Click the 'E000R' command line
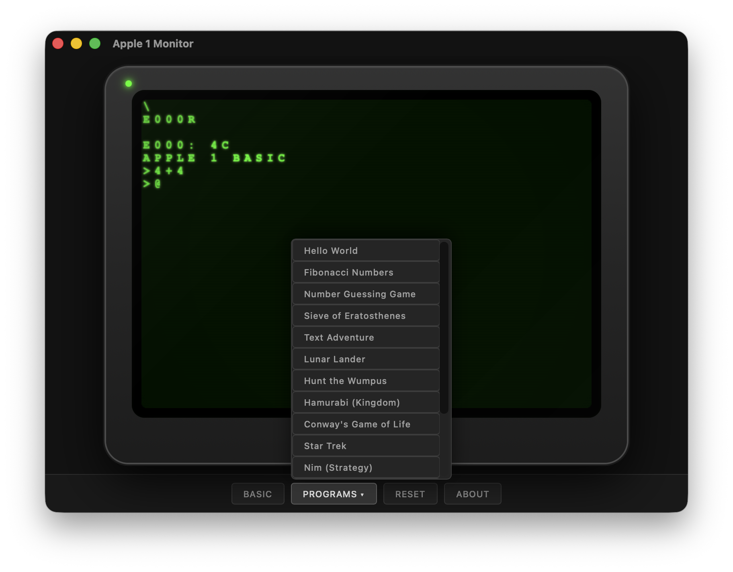 [x=169, y=119]
